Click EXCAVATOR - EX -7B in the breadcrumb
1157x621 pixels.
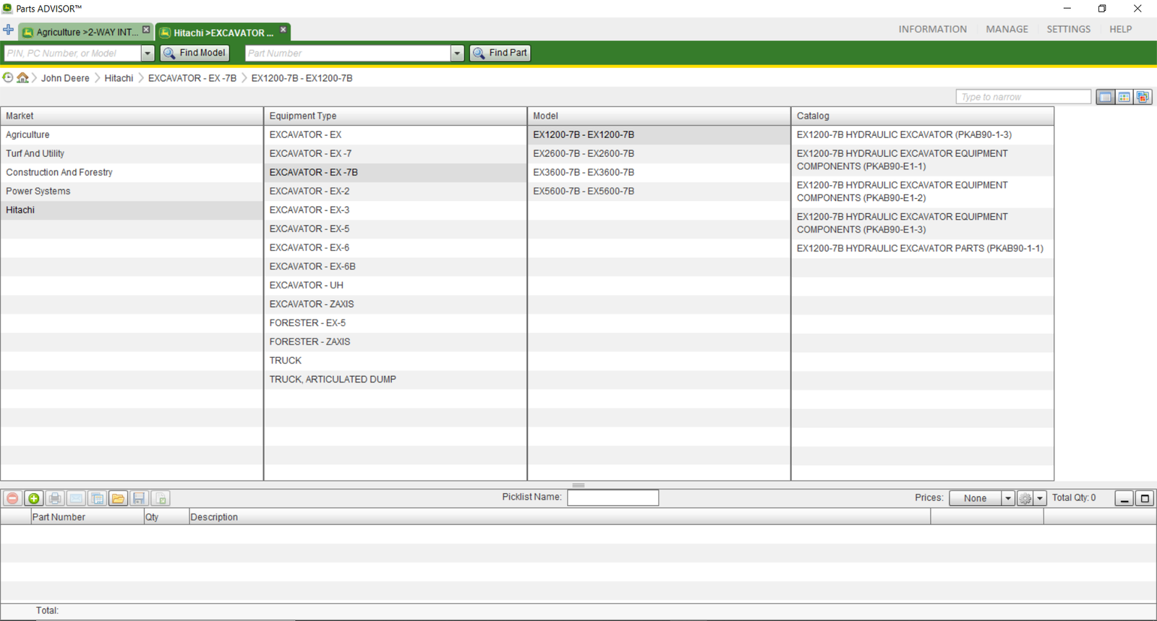[192, 78]
